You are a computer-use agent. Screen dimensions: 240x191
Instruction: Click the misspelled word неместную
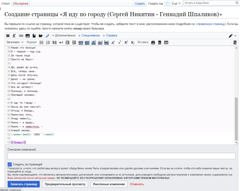click(x=32, y=127)
